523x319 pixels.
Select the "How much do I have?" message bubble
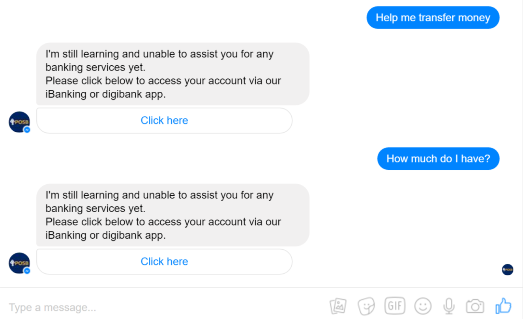coord(438,159)
